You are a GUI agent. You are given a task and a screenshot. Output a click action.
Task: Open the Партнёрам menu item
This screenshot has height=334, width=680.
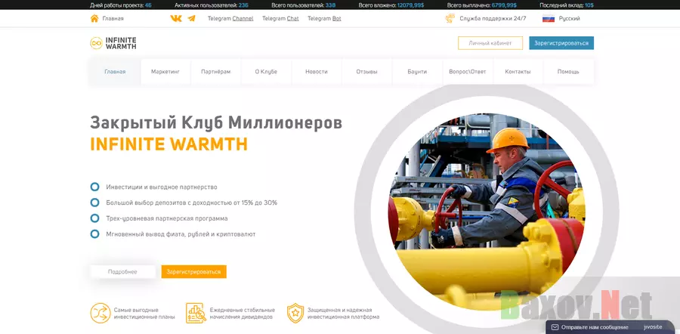click(x=215, y=72)
